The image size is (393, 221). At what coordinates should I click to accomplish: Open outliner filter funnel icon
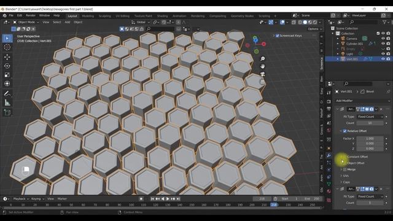pos(384,22)
